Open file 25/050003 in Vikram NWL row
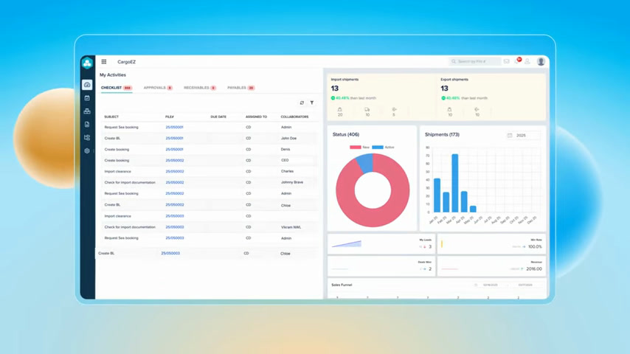Image resolution: width=630 pixels, height=354 pixels. [175, 227]
